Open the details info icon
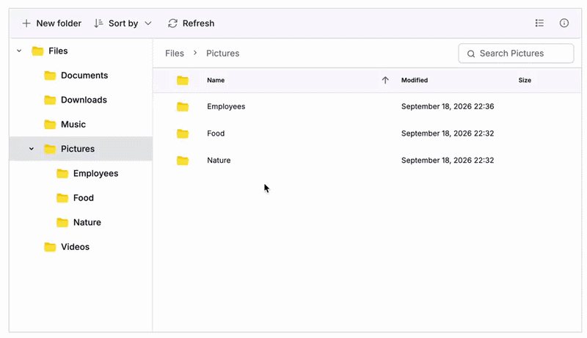The image size is (587, 338). pos(564,23)
